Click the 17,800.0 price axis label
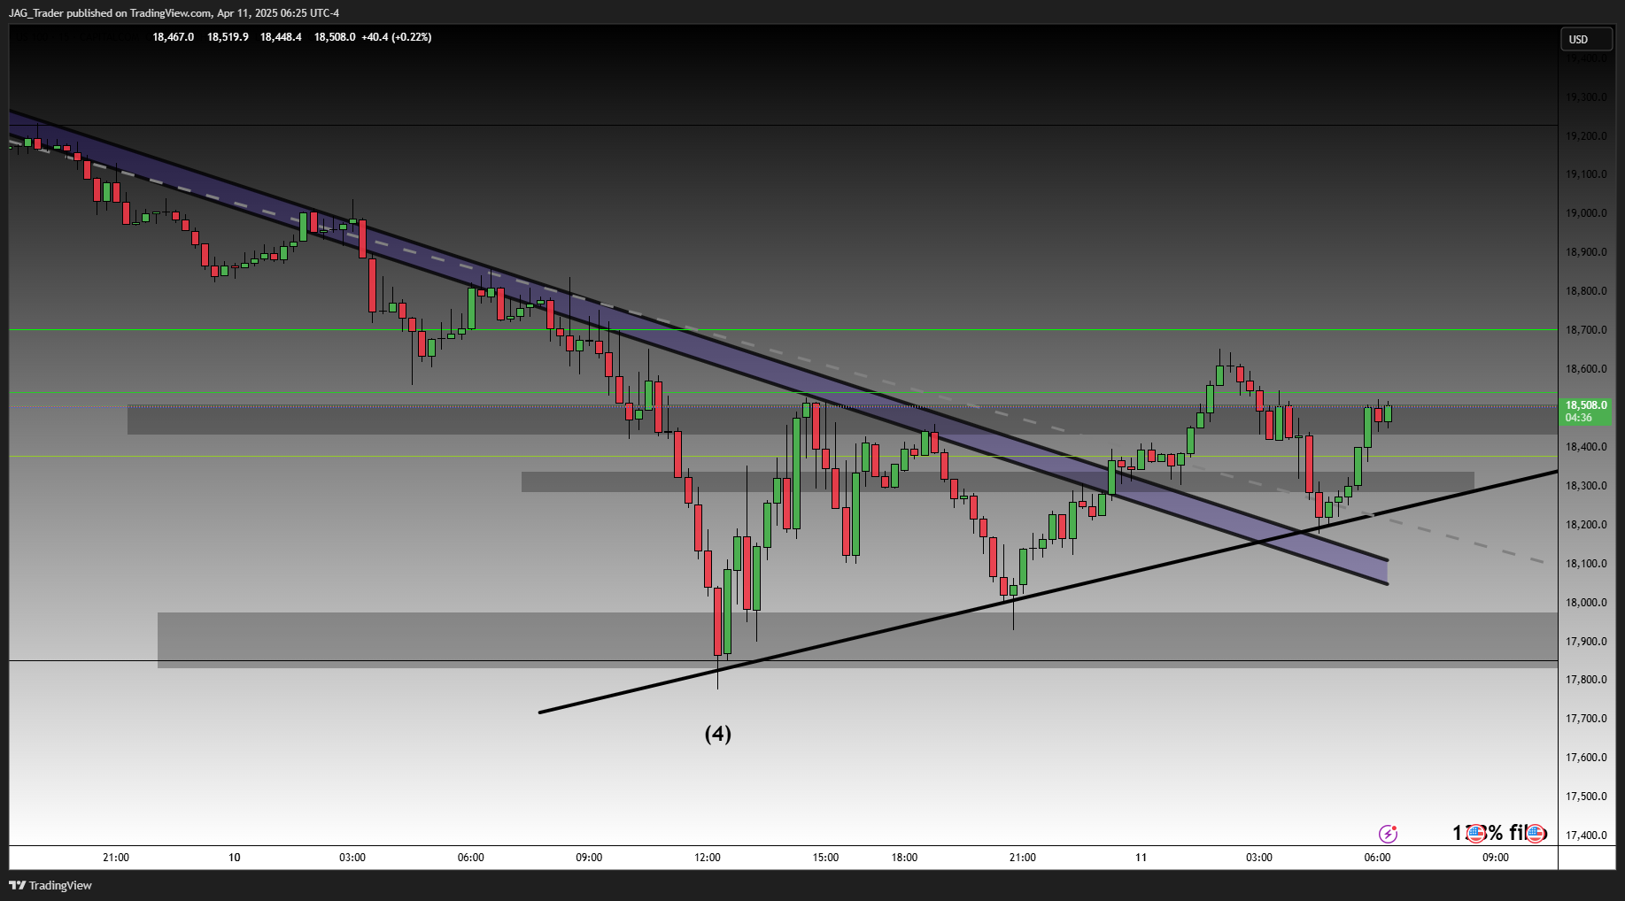 pos(1586,680)
